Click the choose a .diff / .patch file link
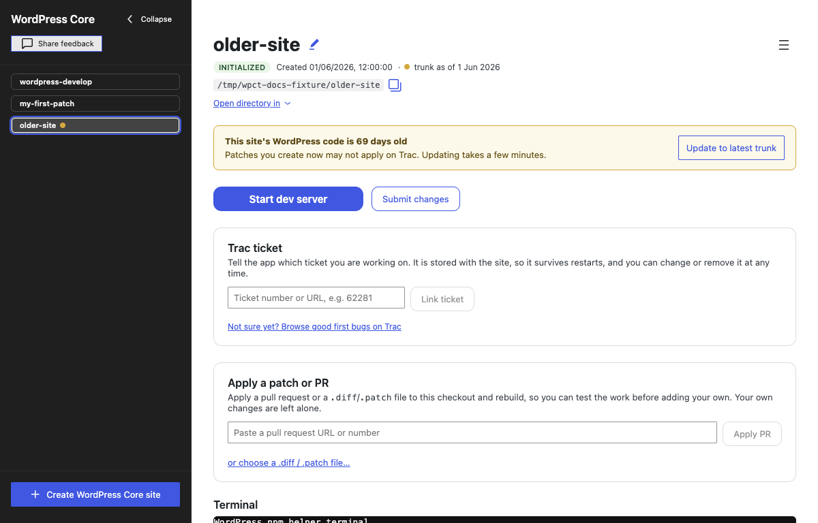 coord(289,463)
